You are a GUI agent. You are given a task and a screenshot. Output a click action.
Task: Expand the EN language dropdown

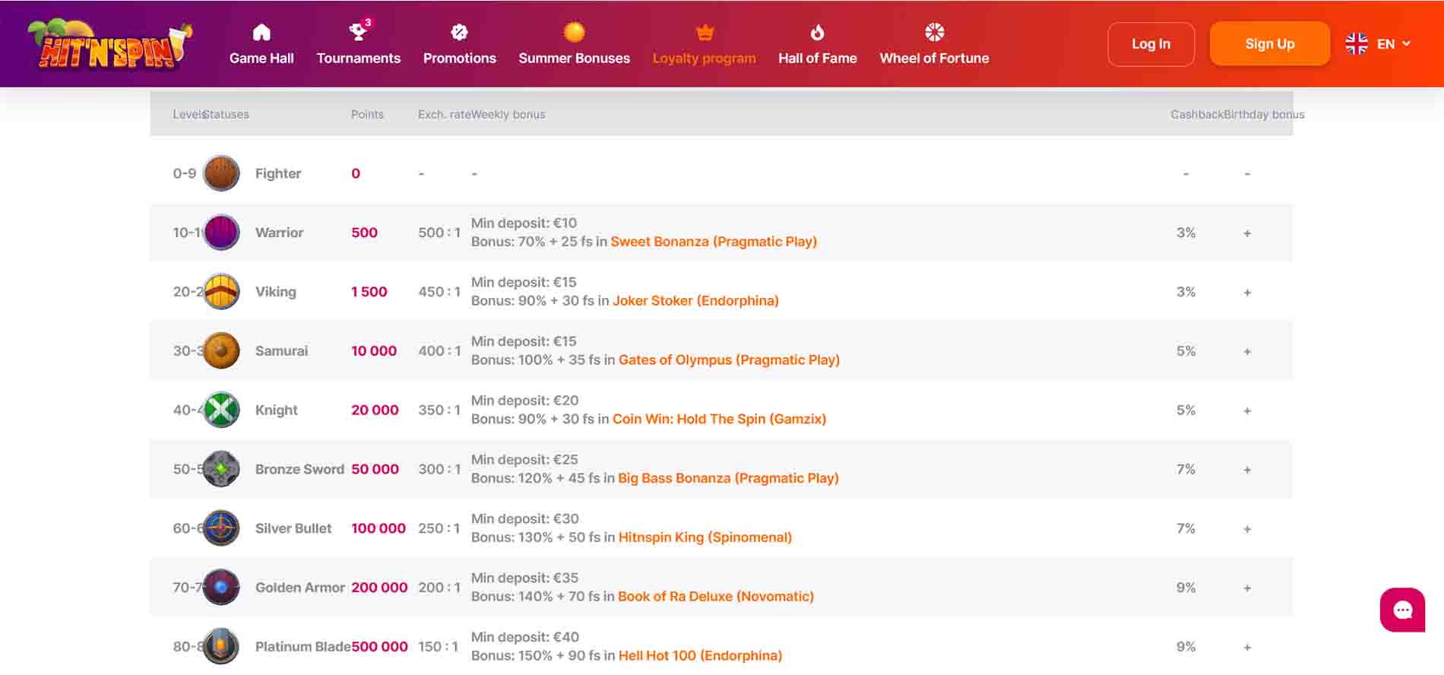tap(1393, 44)
